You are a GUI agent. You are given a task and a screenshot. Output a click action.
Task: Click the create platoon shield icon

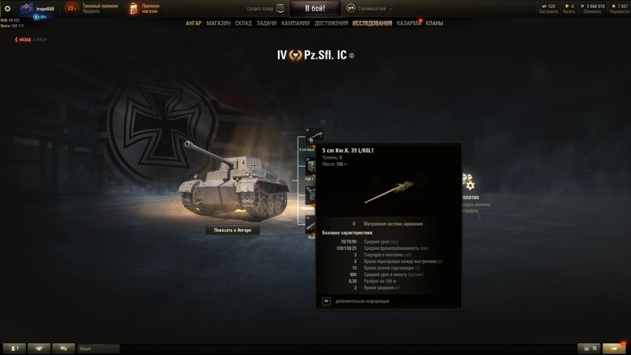(x=280, y=8)
